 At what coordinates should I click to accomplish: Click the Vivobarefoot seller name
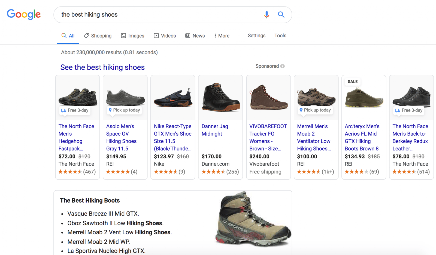[x=264, y=164]
